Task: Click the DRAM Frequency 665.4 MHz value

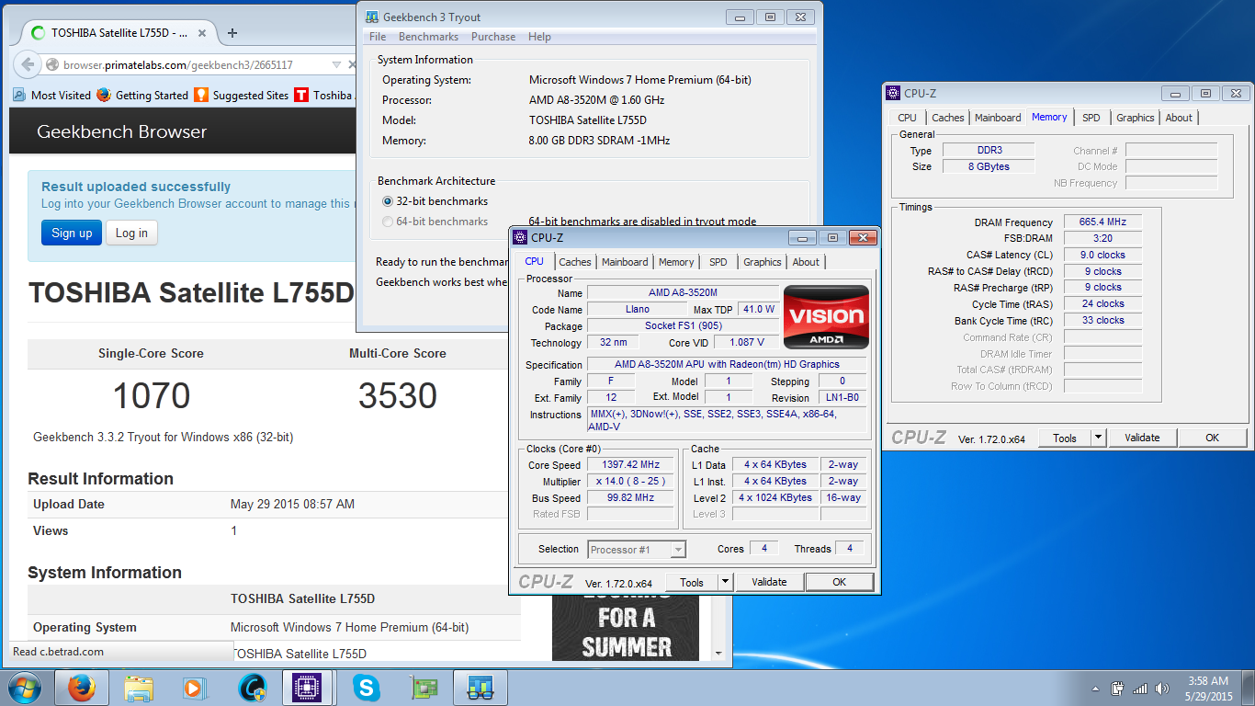Action: (1102, 222)
